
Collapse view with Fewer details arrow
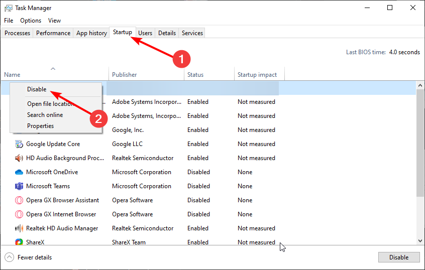(9, 257)
